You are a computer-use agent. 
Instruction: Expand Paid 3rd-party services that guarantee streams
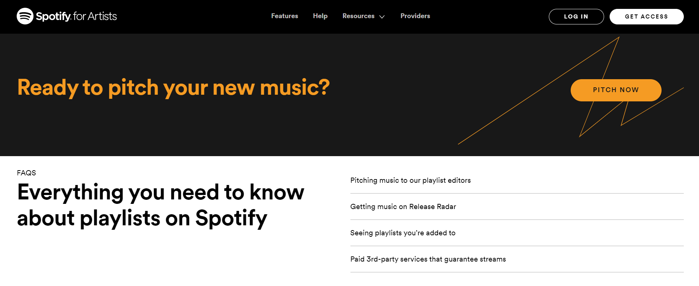point(428,259)
